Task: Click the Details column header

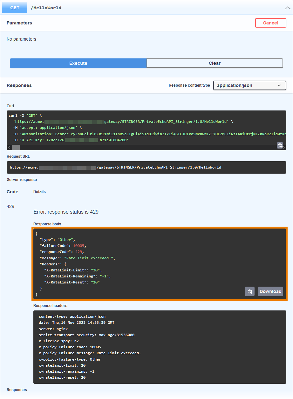Action: [x=39, y=192]
